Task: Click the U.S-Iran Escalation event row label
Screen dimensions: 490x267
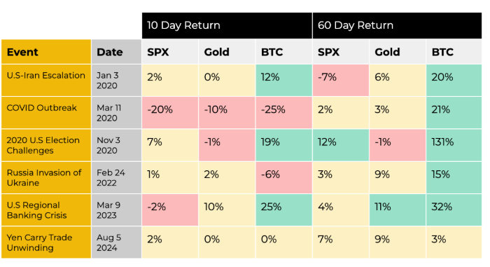Action: [46, 81]
